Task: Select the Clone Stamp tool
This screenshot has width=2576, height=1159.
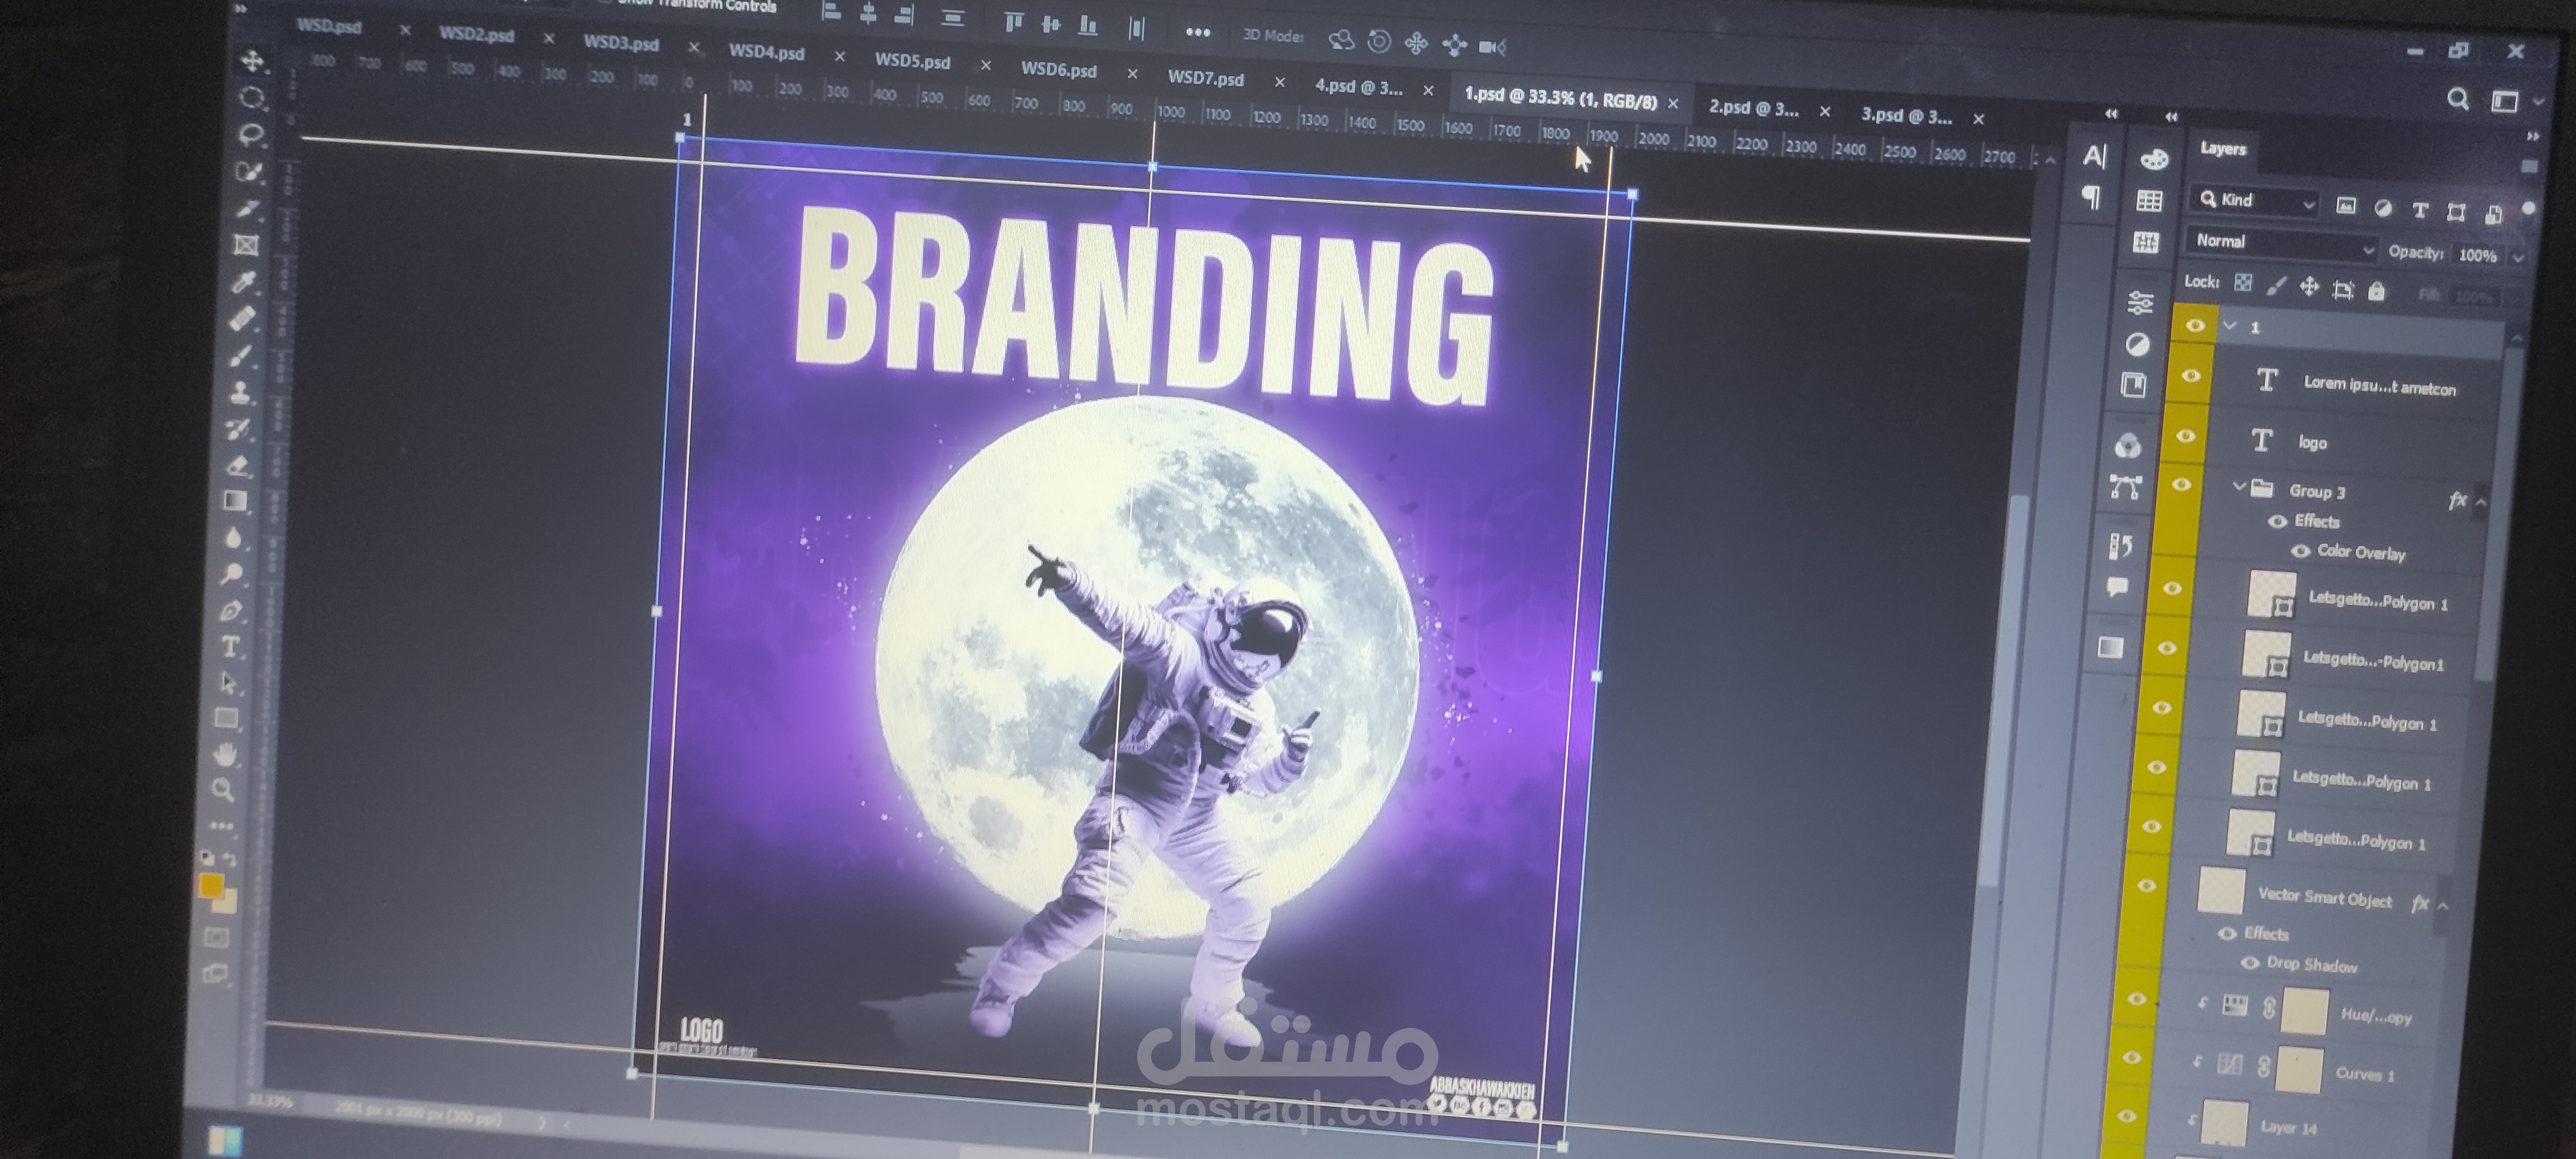Action: tap(240, 392)
